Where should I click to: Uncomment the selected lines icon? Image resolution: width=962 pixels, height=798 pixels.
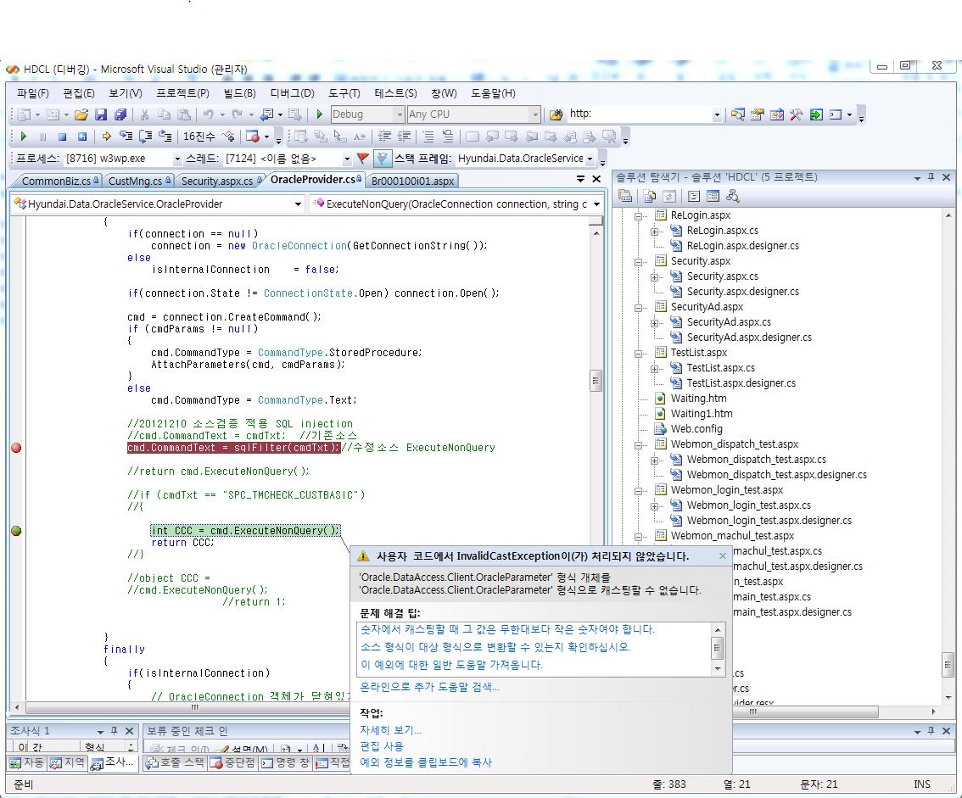[448, 137]
